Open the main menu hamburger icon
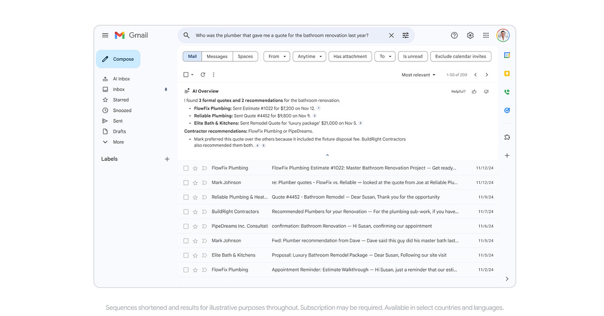 click(105, 36)
